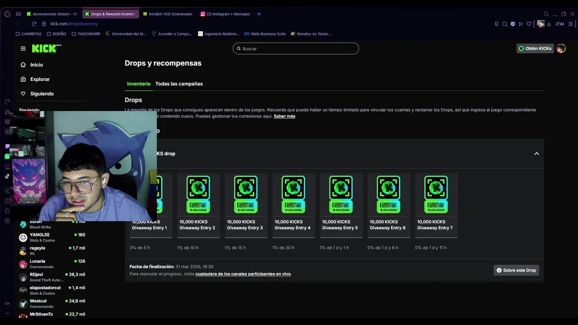The height and width of the screenshot is (325, 578).
Task: Open the AI assistant button
Action: [559, 24]
